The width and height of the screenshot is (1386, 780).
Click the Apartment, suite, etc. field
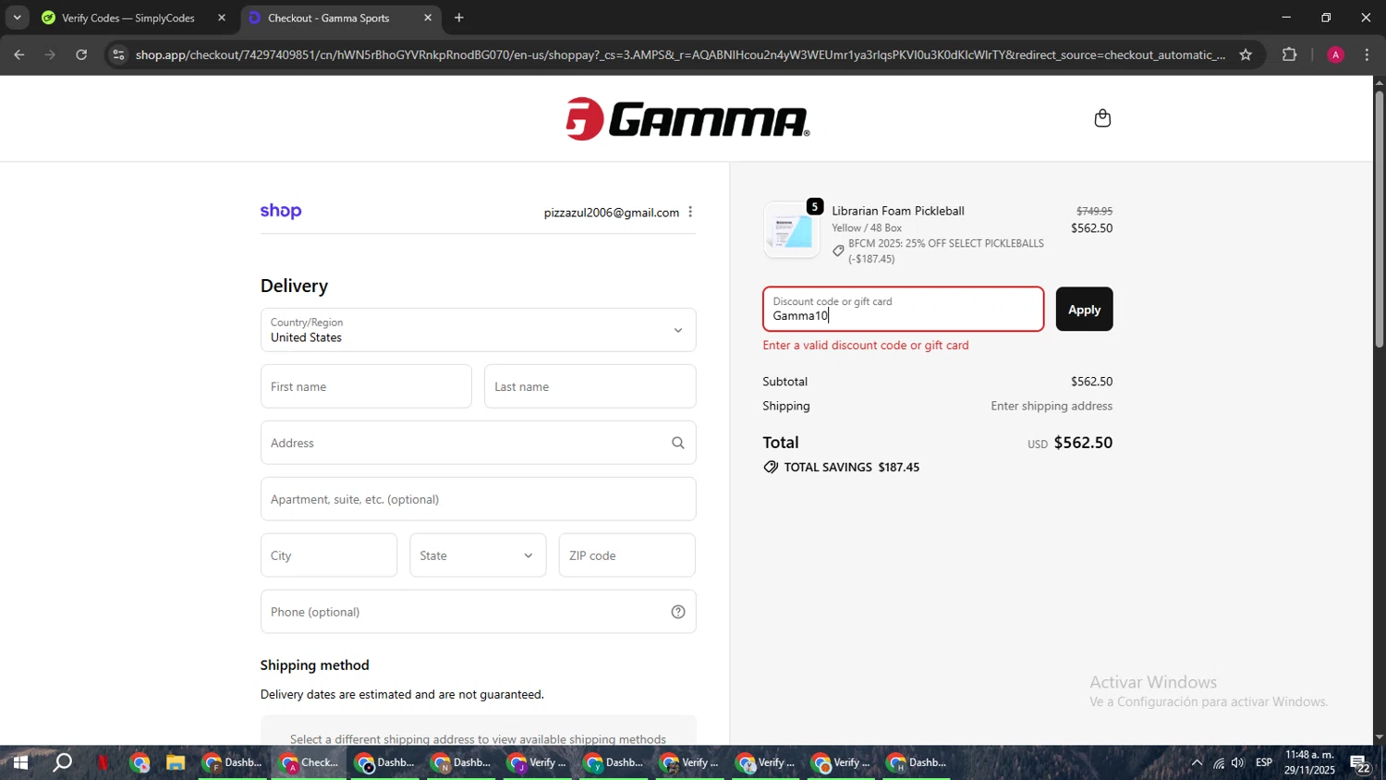pyautogui.click(x=478, y=499)
